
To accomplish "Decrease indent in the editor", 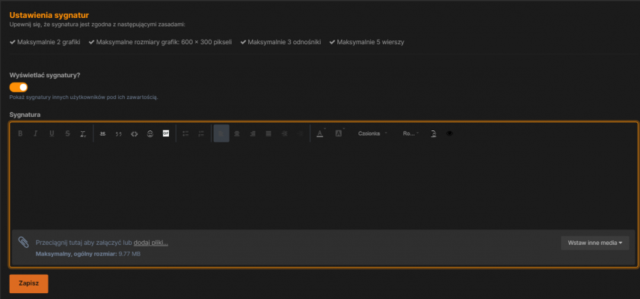I will tap(300, 134).
